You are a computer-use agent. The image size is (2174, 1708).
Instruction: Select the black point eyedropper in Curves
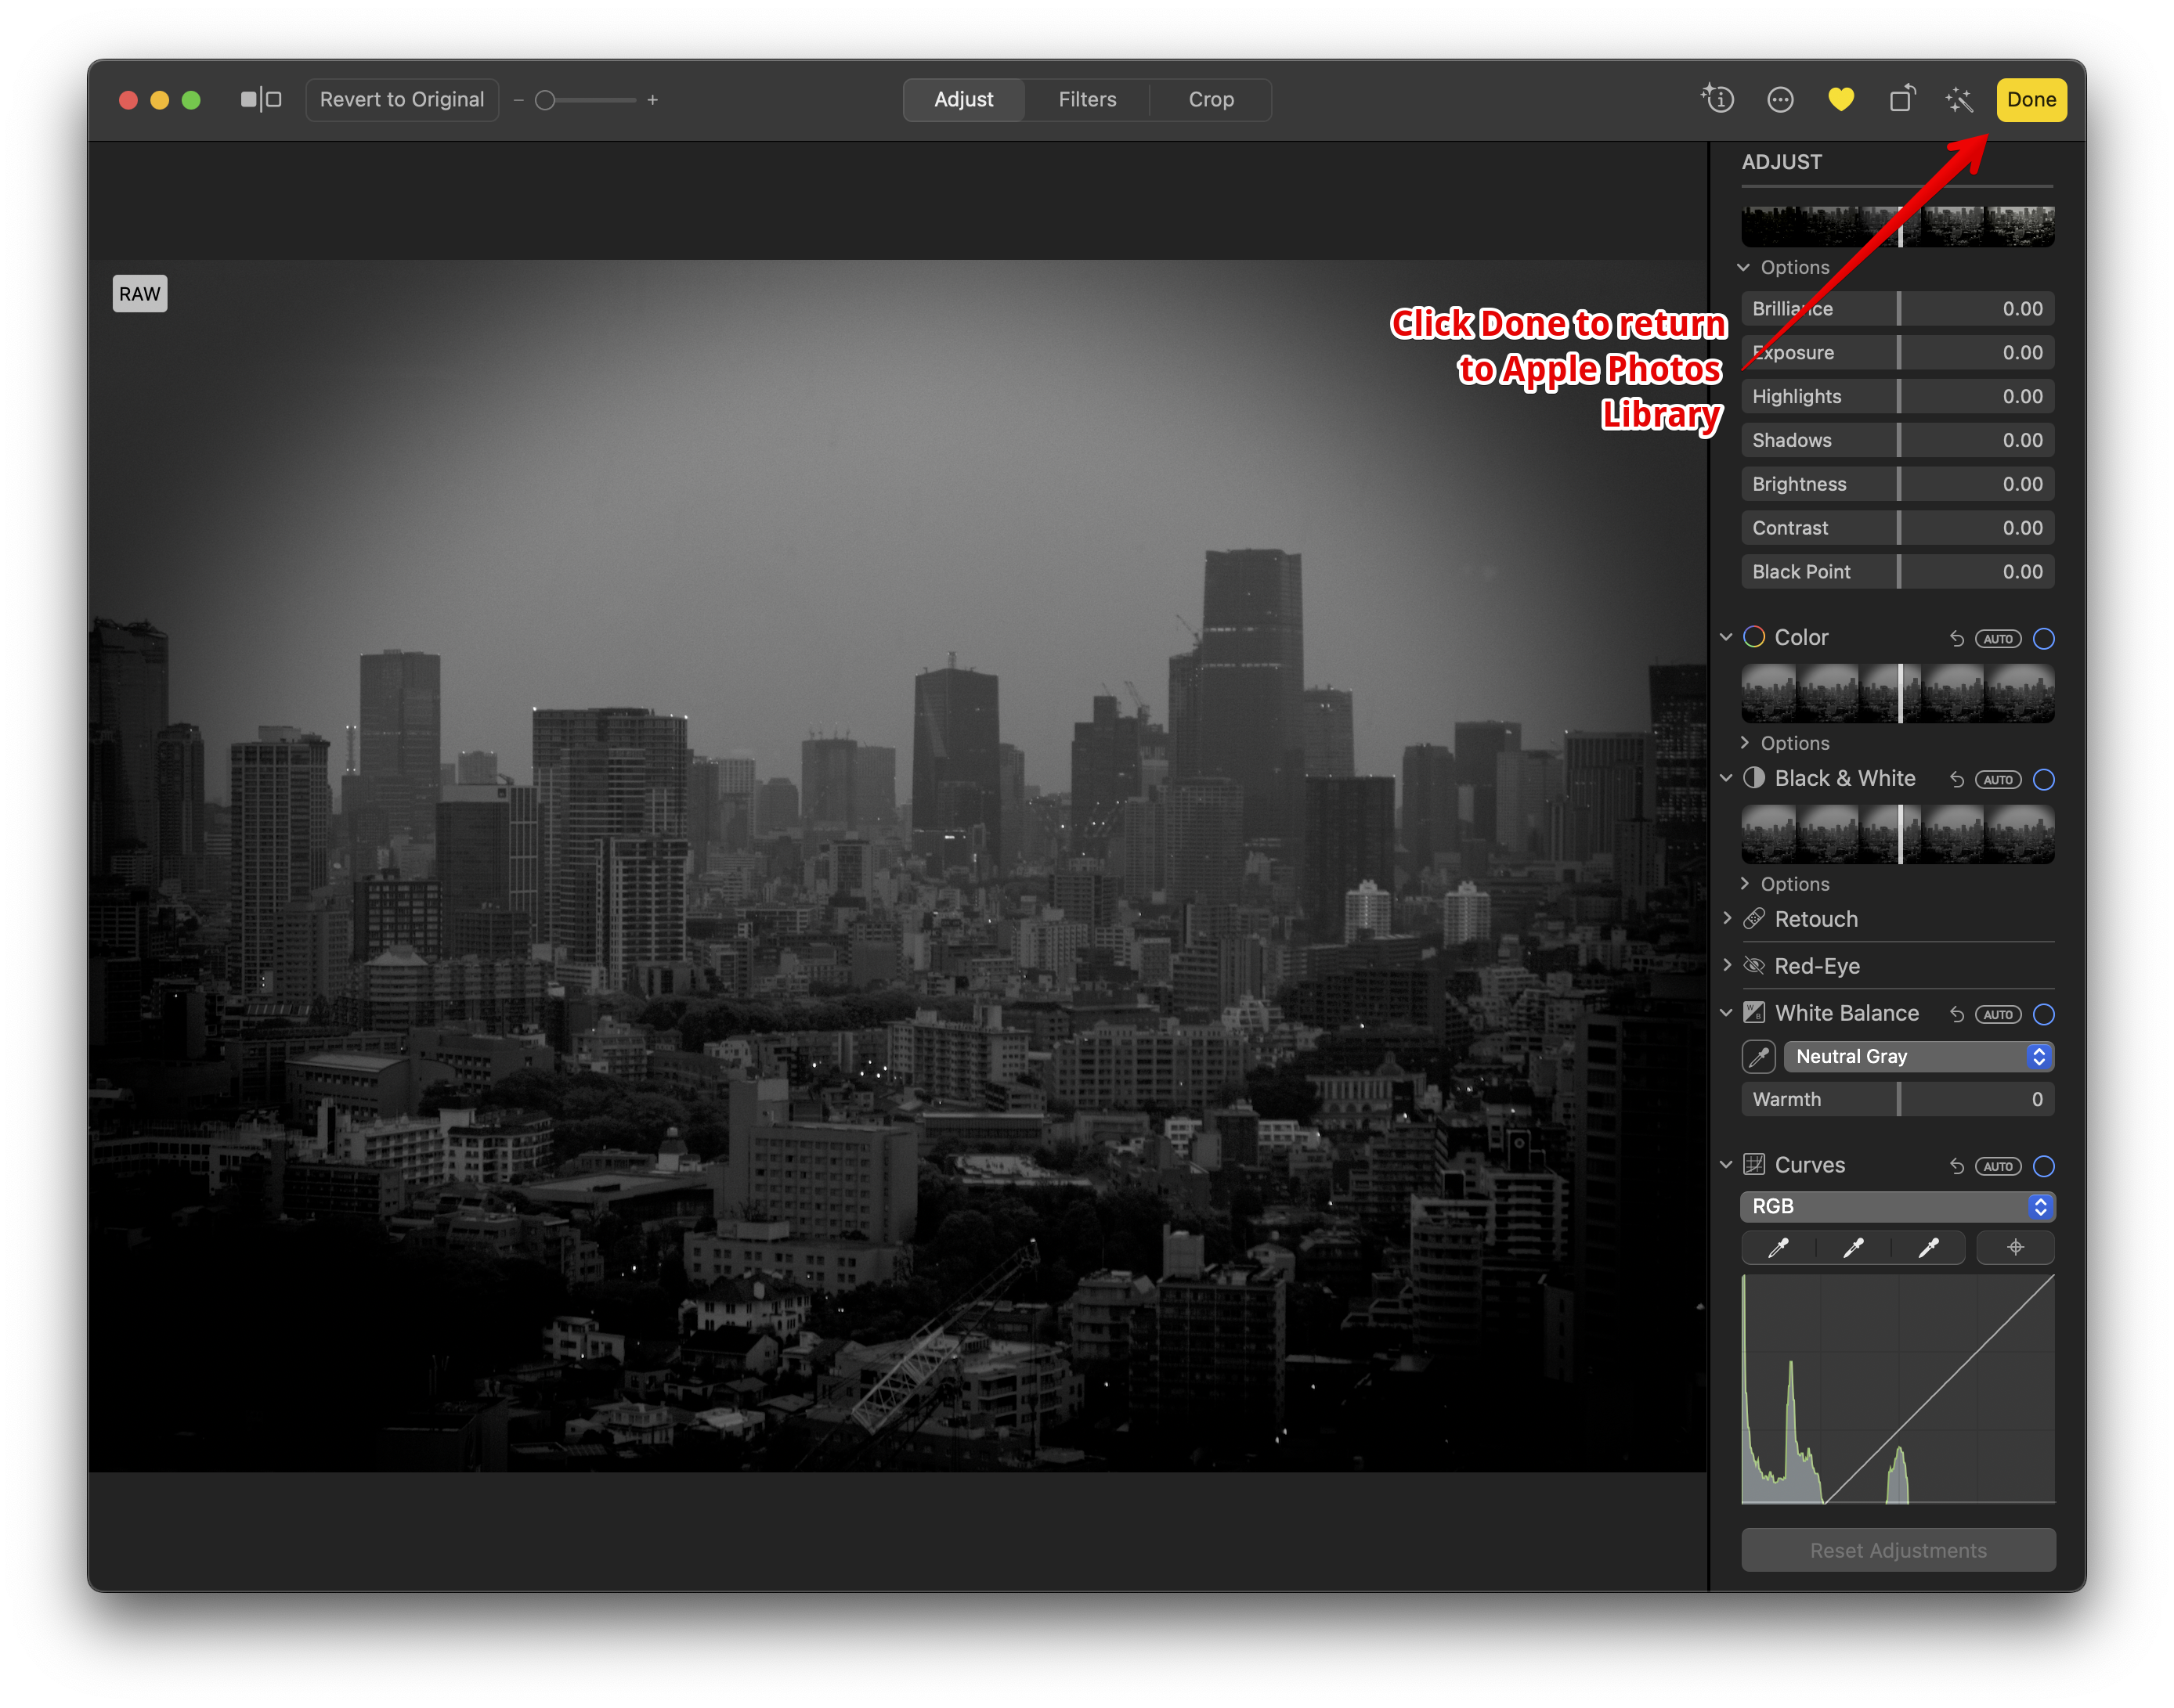(x=1778, y=1247)
